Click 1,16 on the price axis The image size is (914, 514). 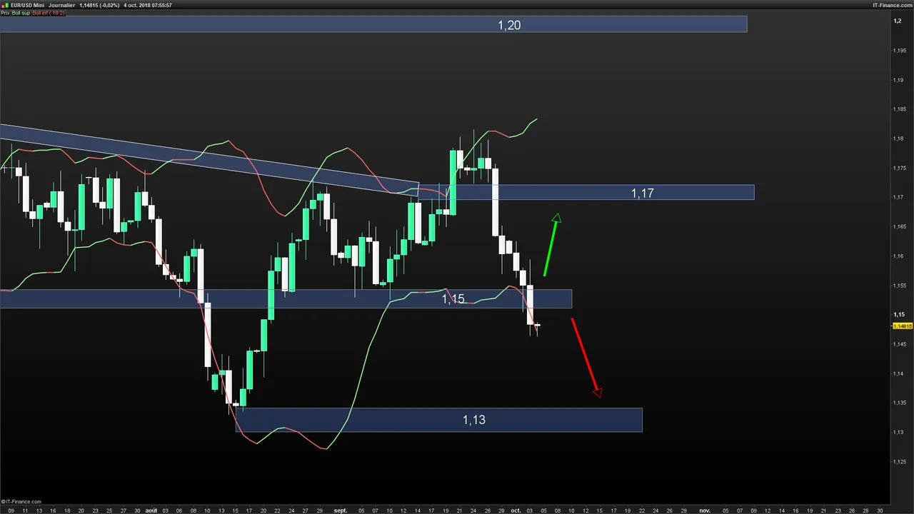[898, 256]
